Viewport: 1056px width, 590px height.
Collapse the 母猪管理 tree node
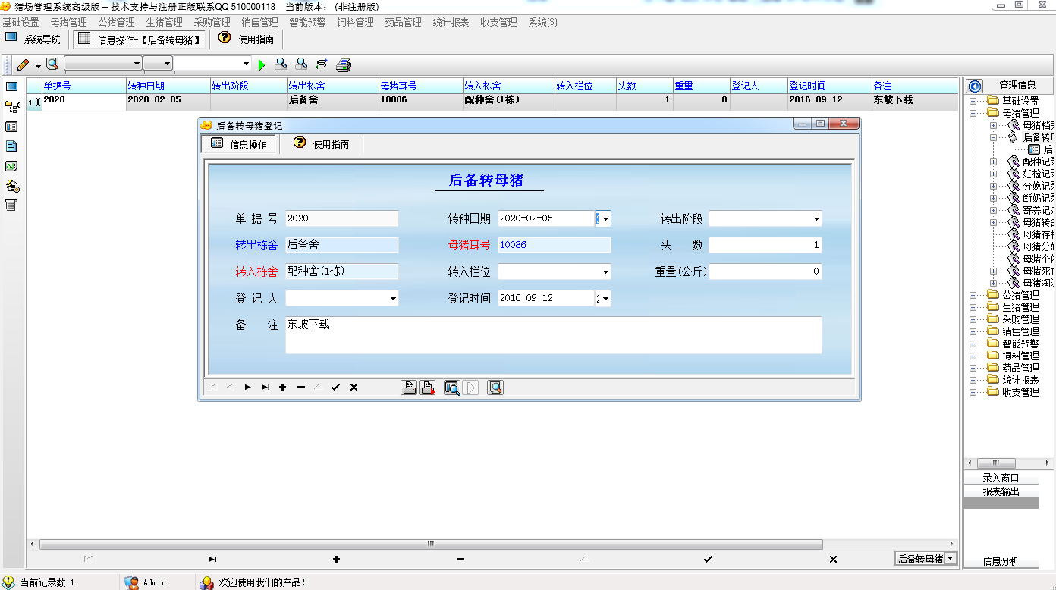click(973, 113)
